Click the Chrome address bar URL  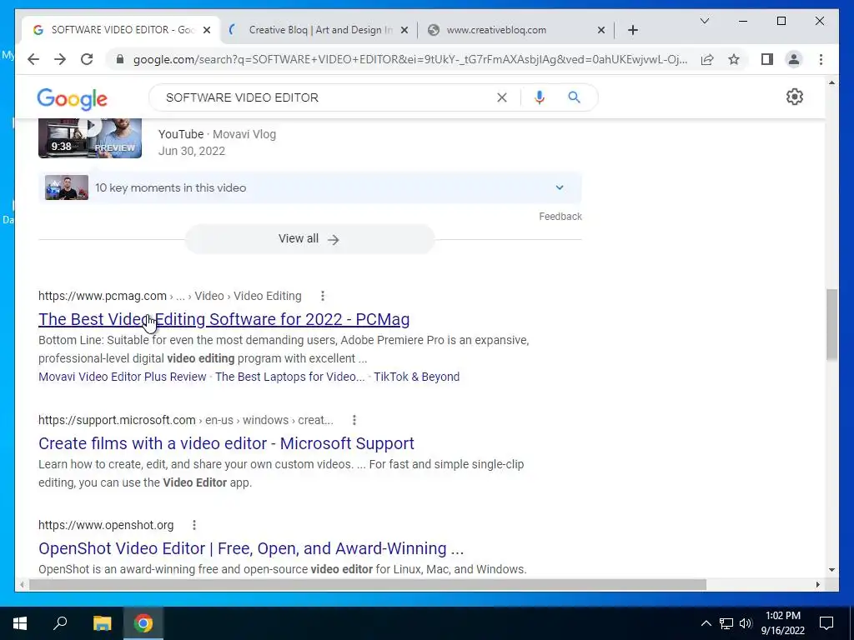tap(409, 59)
